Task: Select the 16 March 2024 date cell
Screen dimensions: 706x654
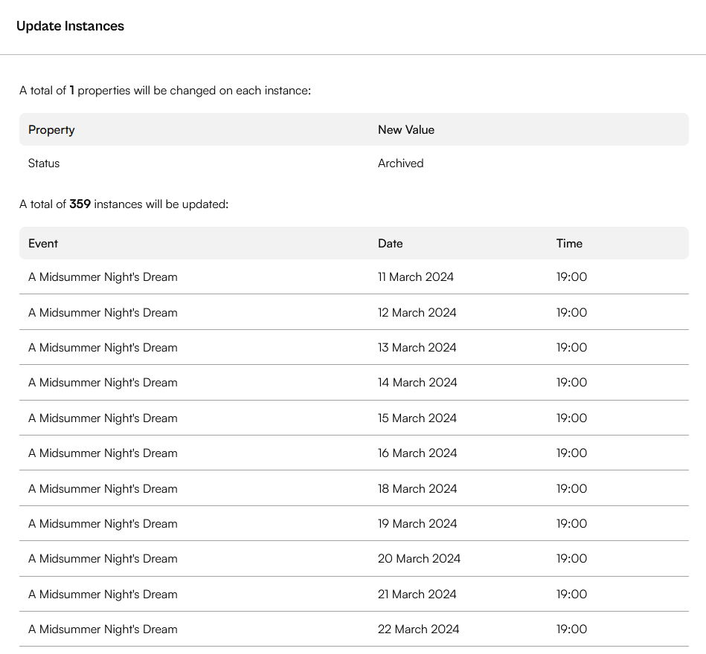Action: coord(417,453)
